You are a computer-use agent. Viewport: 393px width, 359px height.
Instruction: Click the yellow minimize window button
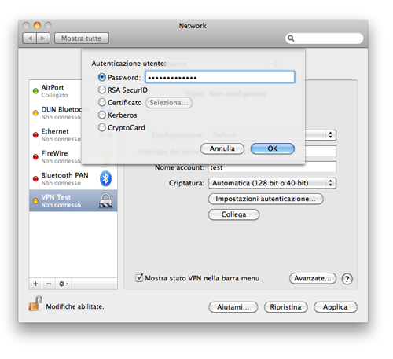37,25
